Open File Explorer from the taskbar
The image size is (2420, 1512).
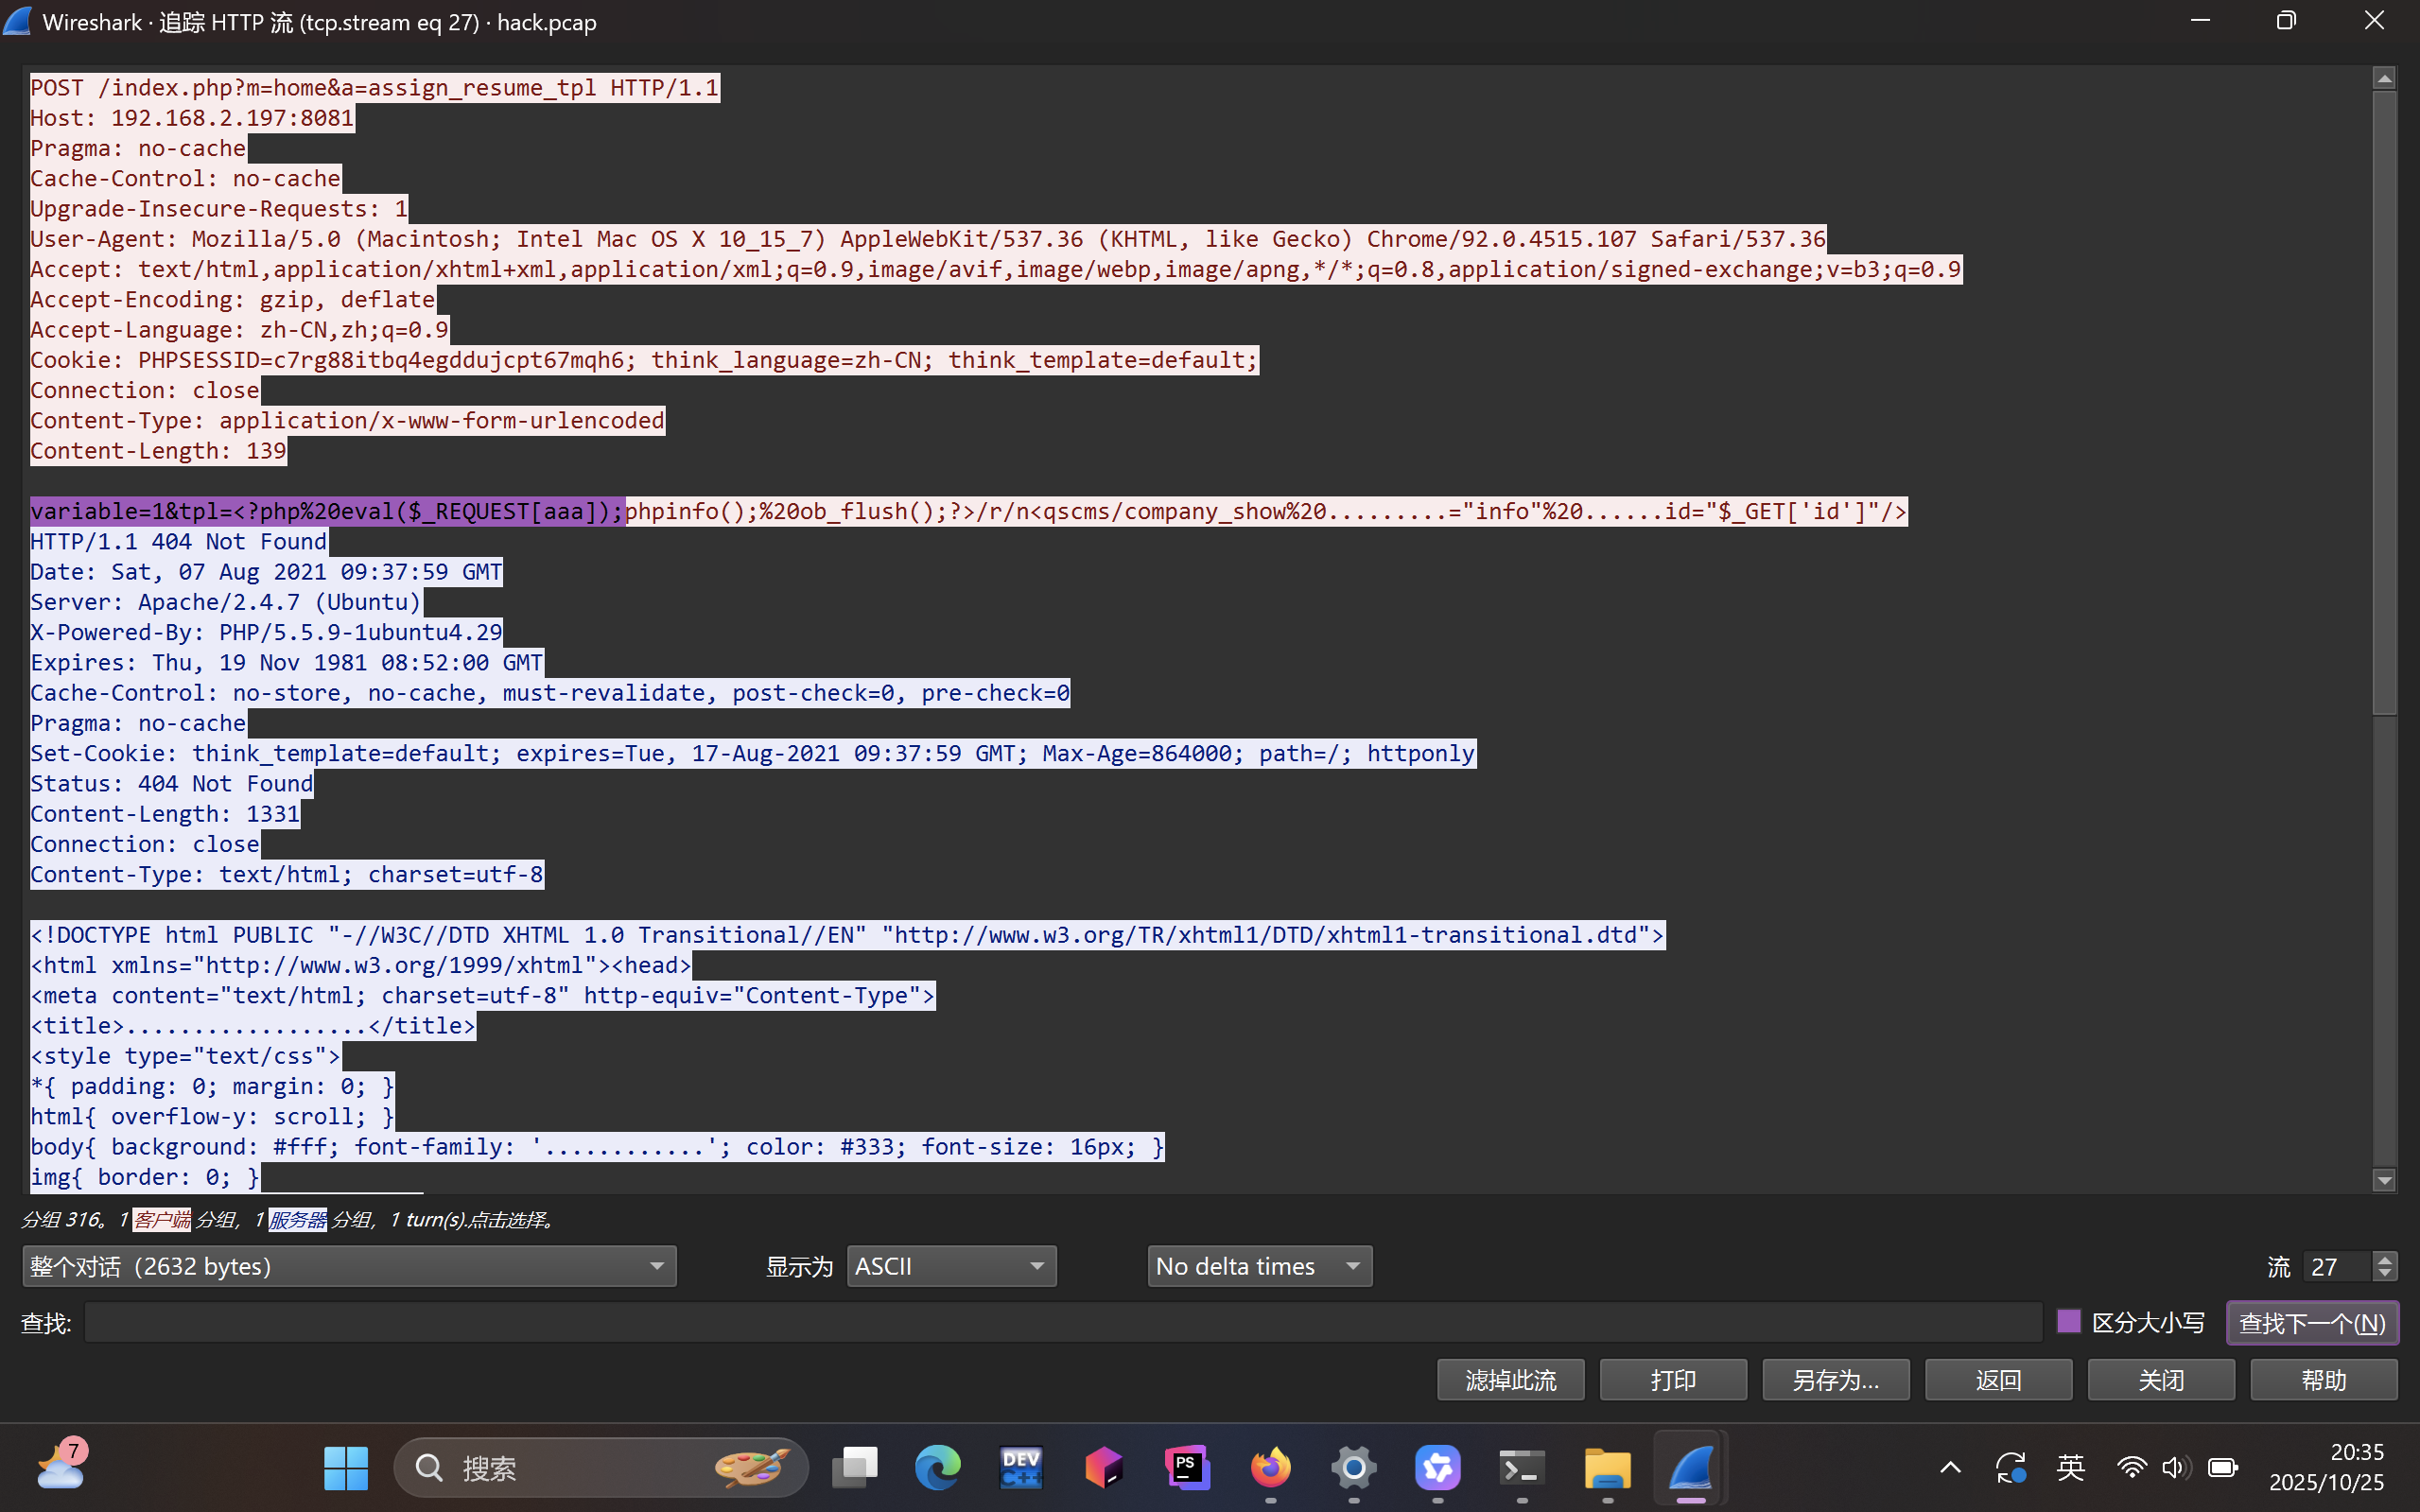point(1607,1468)
